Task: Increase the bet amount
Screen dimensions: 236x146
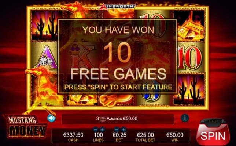Action: click(x=123, y=129)
